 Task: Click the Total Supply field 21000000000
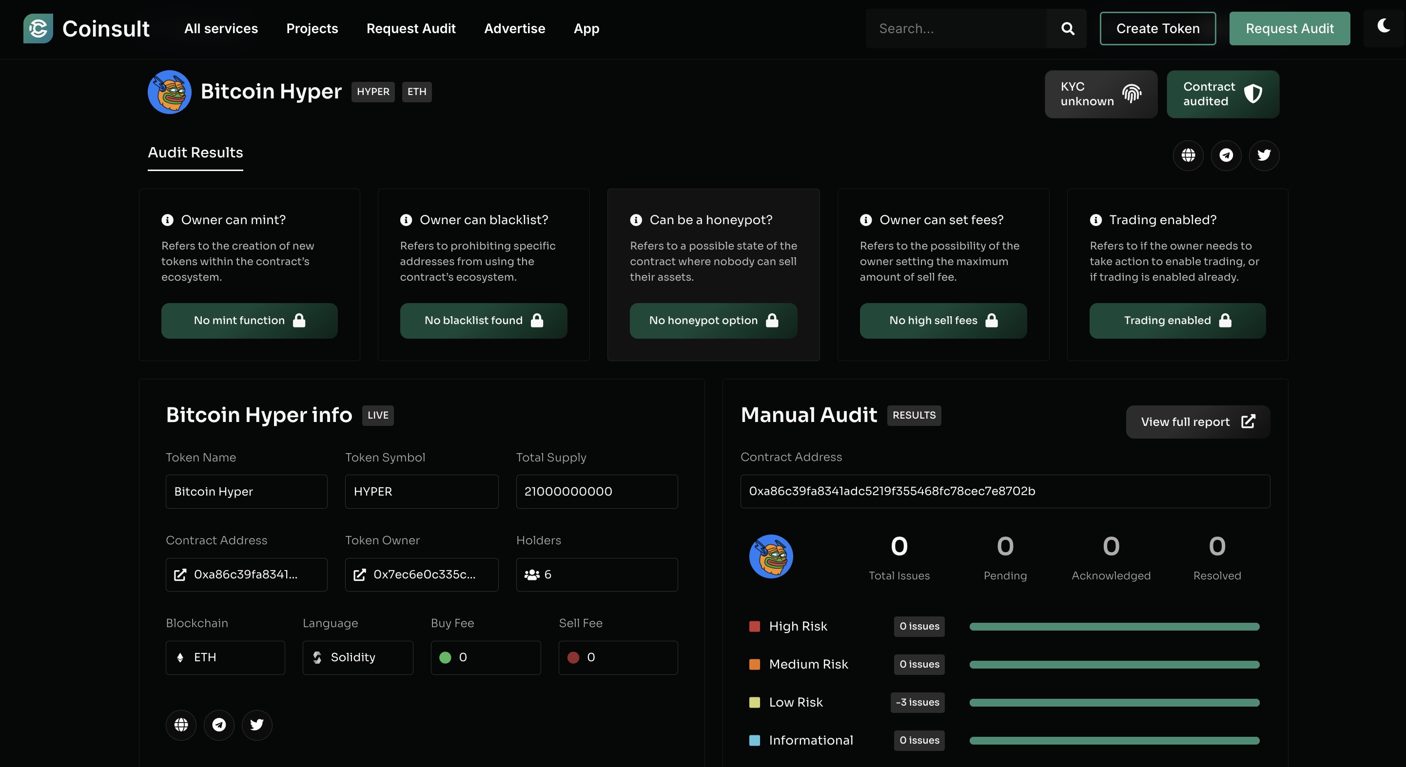coord(597,492)
